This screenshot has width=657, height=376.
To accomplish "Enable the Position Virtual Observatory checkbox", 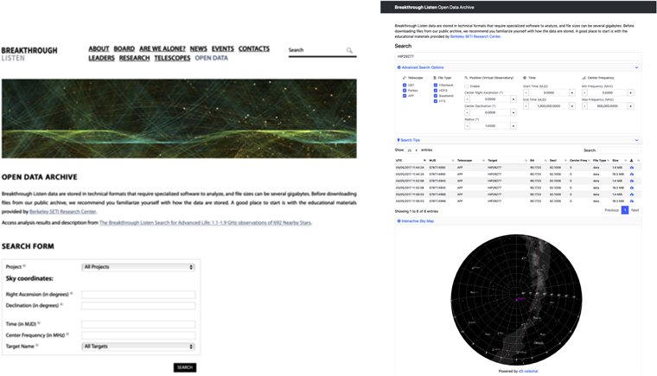I will [x=467, y=86].
